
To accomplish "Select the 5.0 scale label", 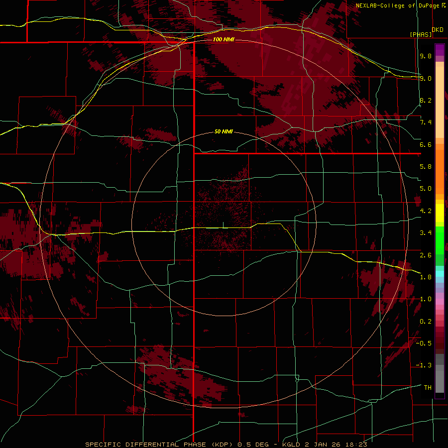I will click(x=426, y=189).
